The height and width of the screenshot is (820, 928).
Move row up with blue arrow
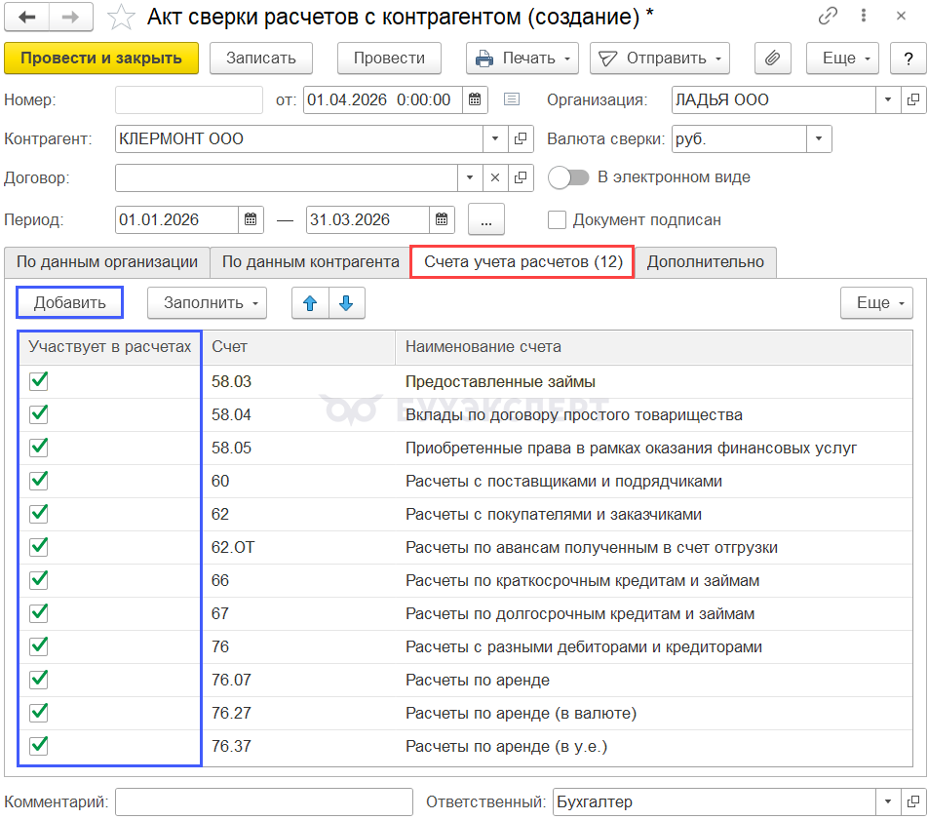coord(311,303)
